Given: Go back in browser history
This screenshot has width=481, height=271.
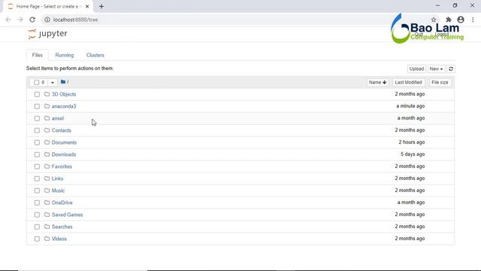Looking at the screenshot, I should click(x=8, y=20).
